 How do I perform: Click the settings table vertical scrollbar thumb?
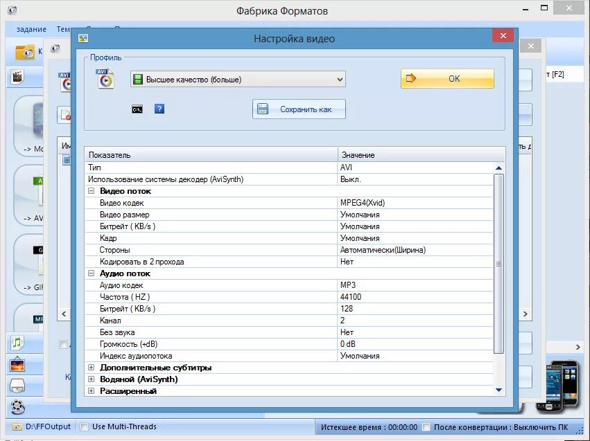point(499,264)
